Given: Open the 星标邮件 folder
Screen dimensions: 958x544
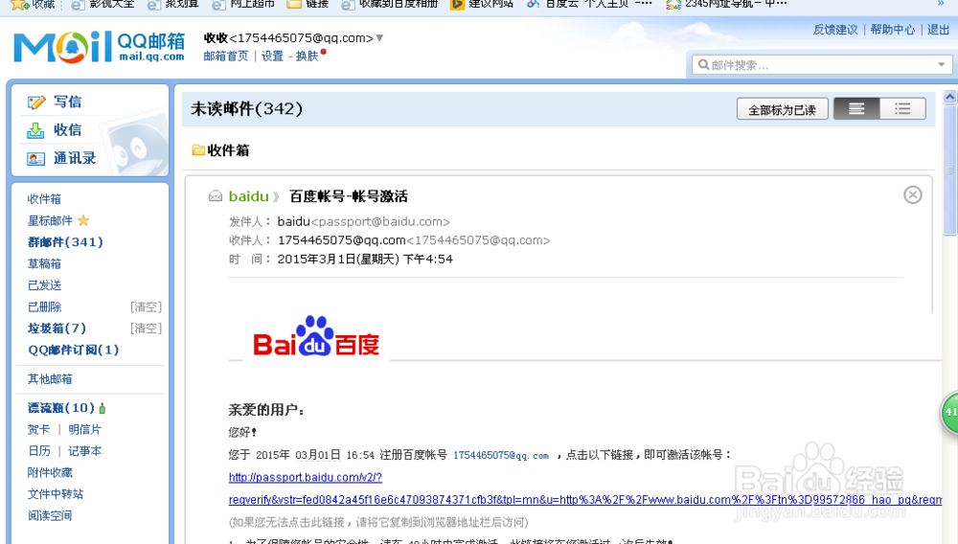Looking at the screenshot, I should 50,220.
